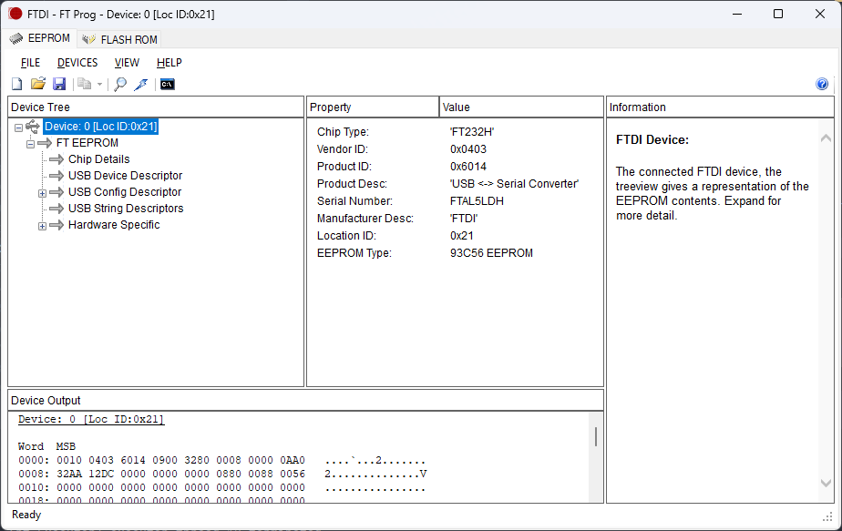Expand the Hardware Specific node
The image size is (842, 531).
coord(42,226)
